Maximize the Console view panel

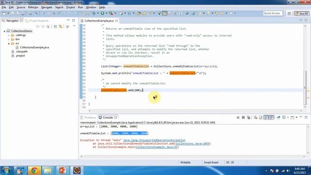tap(306, 118)
